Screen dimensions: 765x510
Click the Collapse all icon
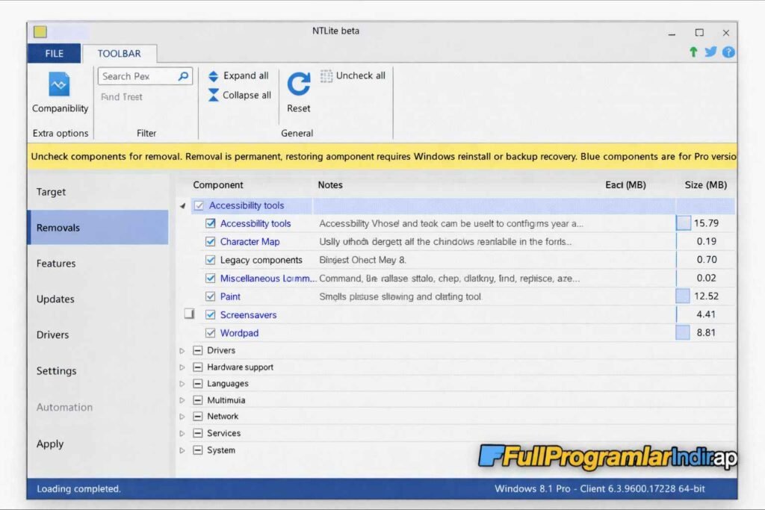pos(214,96)
